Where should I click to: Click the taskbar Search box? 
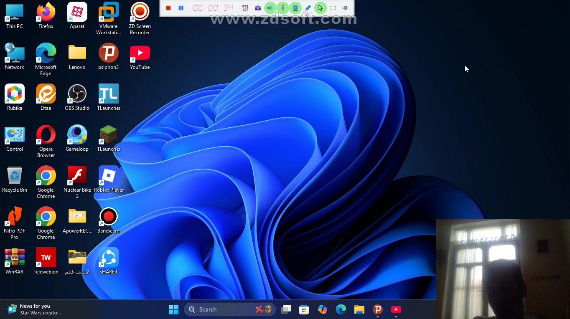tap(229, 309)
